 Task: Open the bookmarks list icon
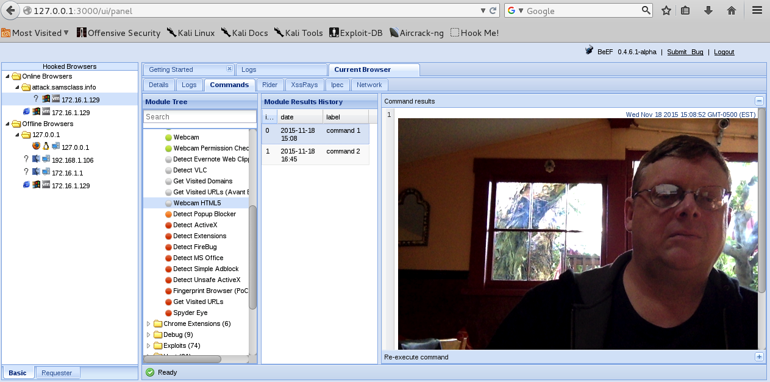(685, 10)
